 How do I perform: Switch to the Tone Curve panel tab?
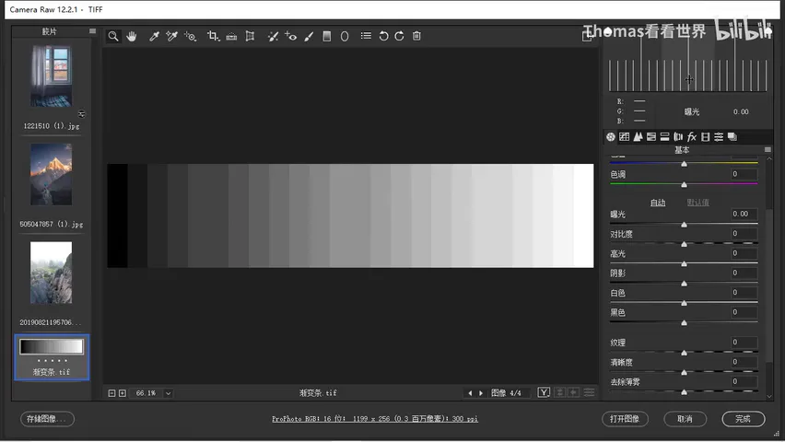pyautogui.click(x=624, y=136)
